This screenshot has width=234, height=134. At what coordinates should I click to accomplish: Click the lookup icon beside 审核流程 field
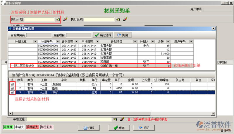pyautogui.click(x=115, y=119)
